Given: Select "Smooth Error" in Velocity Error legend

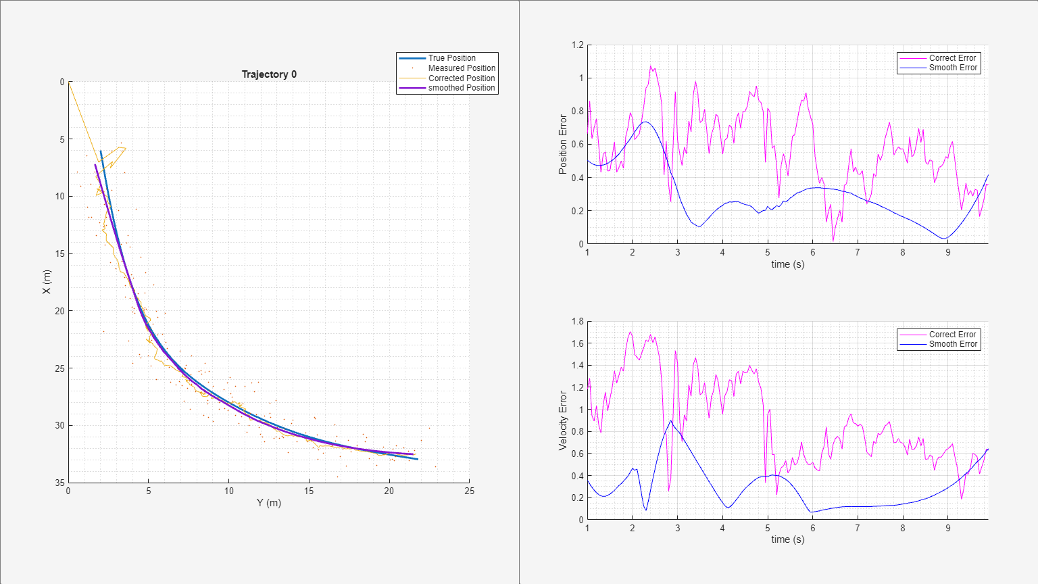Looking at the screenshot, I should point(953,344).
